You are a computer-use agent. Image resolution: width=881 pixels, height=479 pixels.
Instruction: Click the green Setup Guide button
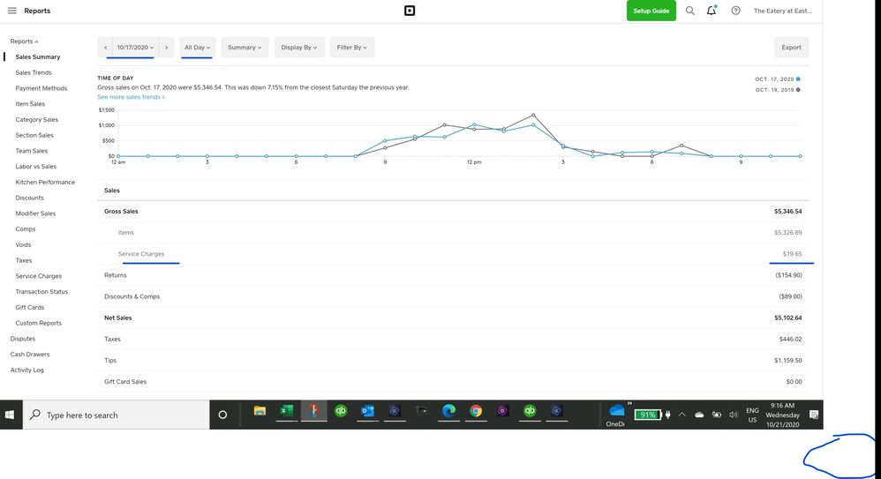point(651,11)
